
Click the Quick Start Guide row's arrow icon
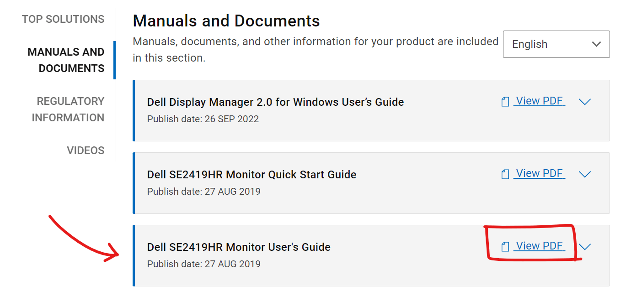[585, 174]
